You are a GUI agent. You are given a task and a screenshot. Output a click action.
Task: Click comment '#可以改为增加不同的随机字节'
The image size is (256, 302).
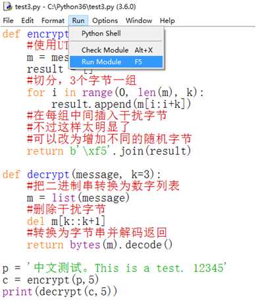pyautogui.click(x=109, y=139)
